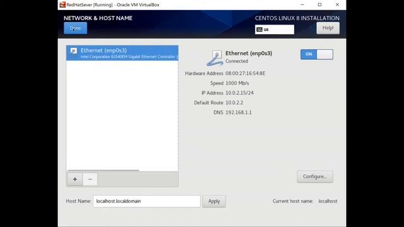The image size is (404, 227).
Task: Click in the Host Name input field
Action: point(146,201)
